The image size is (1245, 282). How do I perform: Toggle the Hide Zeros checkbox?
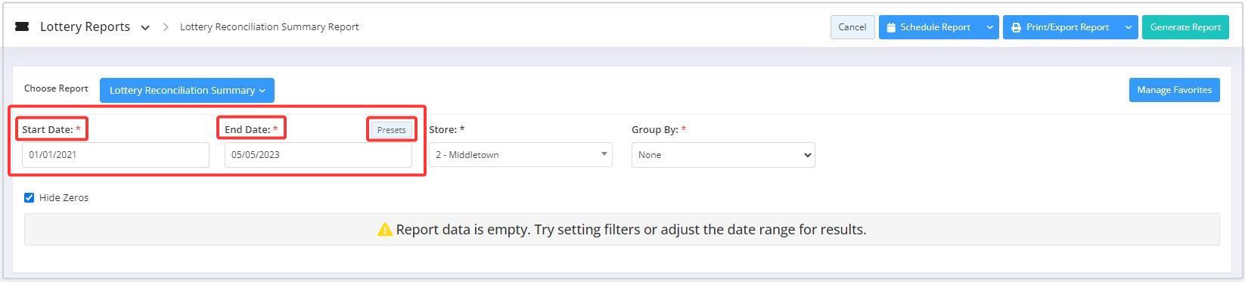(x=29, y=198)
